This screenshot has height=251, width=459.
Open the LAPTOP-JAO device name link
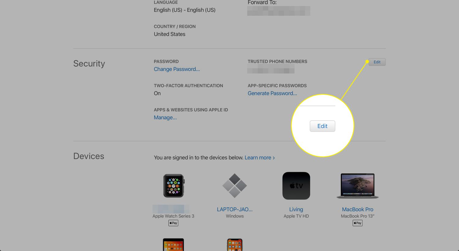click(x=235, y=209)
